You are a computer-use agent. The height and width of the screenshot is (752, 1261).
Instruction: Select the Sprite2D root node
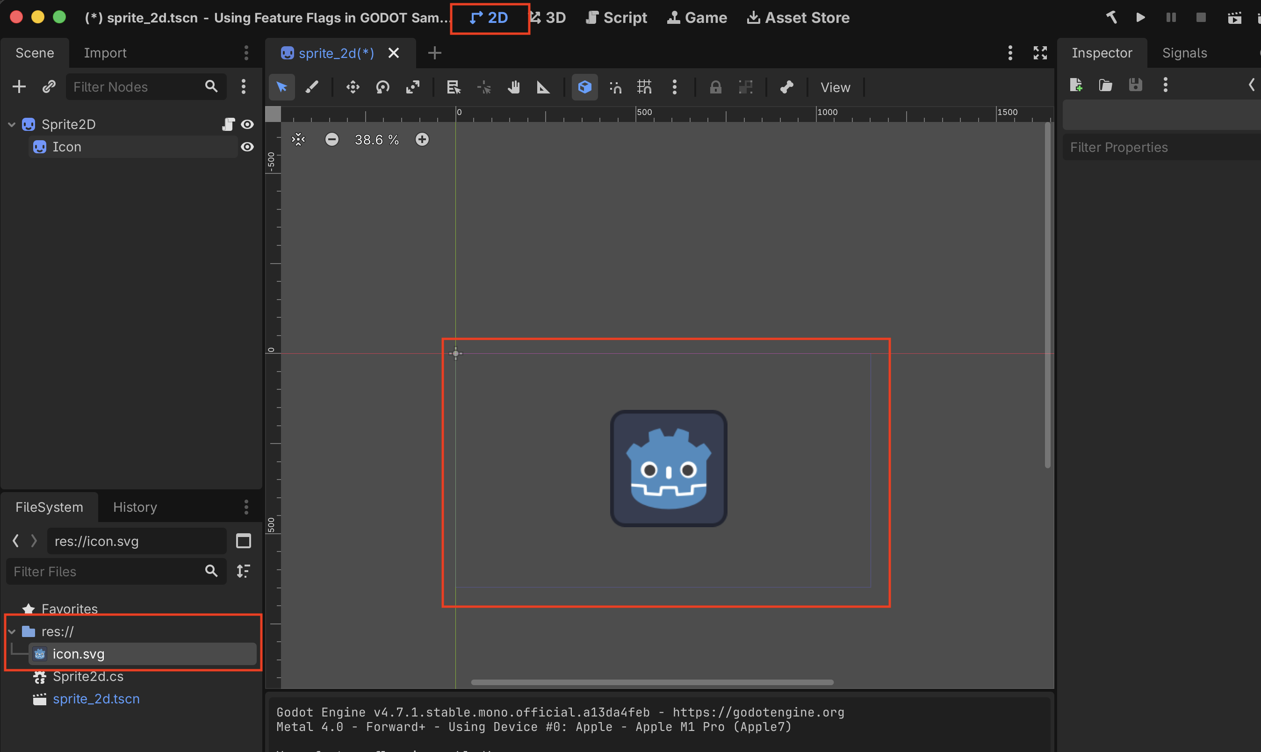[68, 124]
